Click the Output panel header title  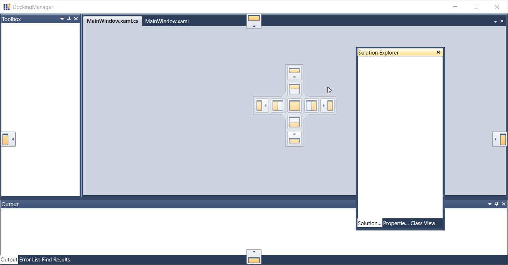tap(10, 204)
